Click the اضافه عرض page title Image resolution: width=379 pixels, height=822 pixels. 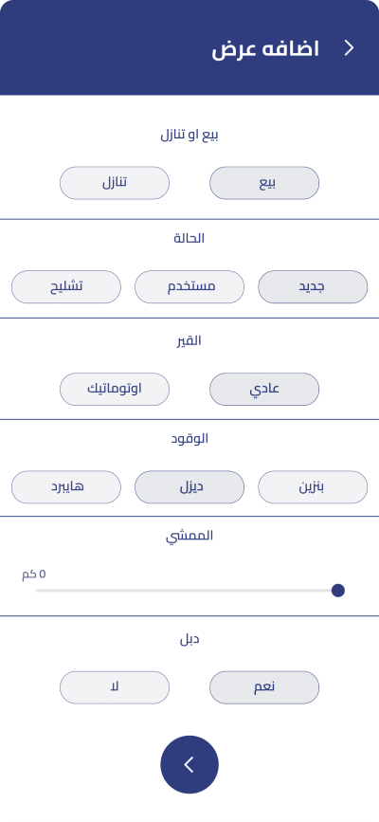pyautogui.click(x=265, y=49)
